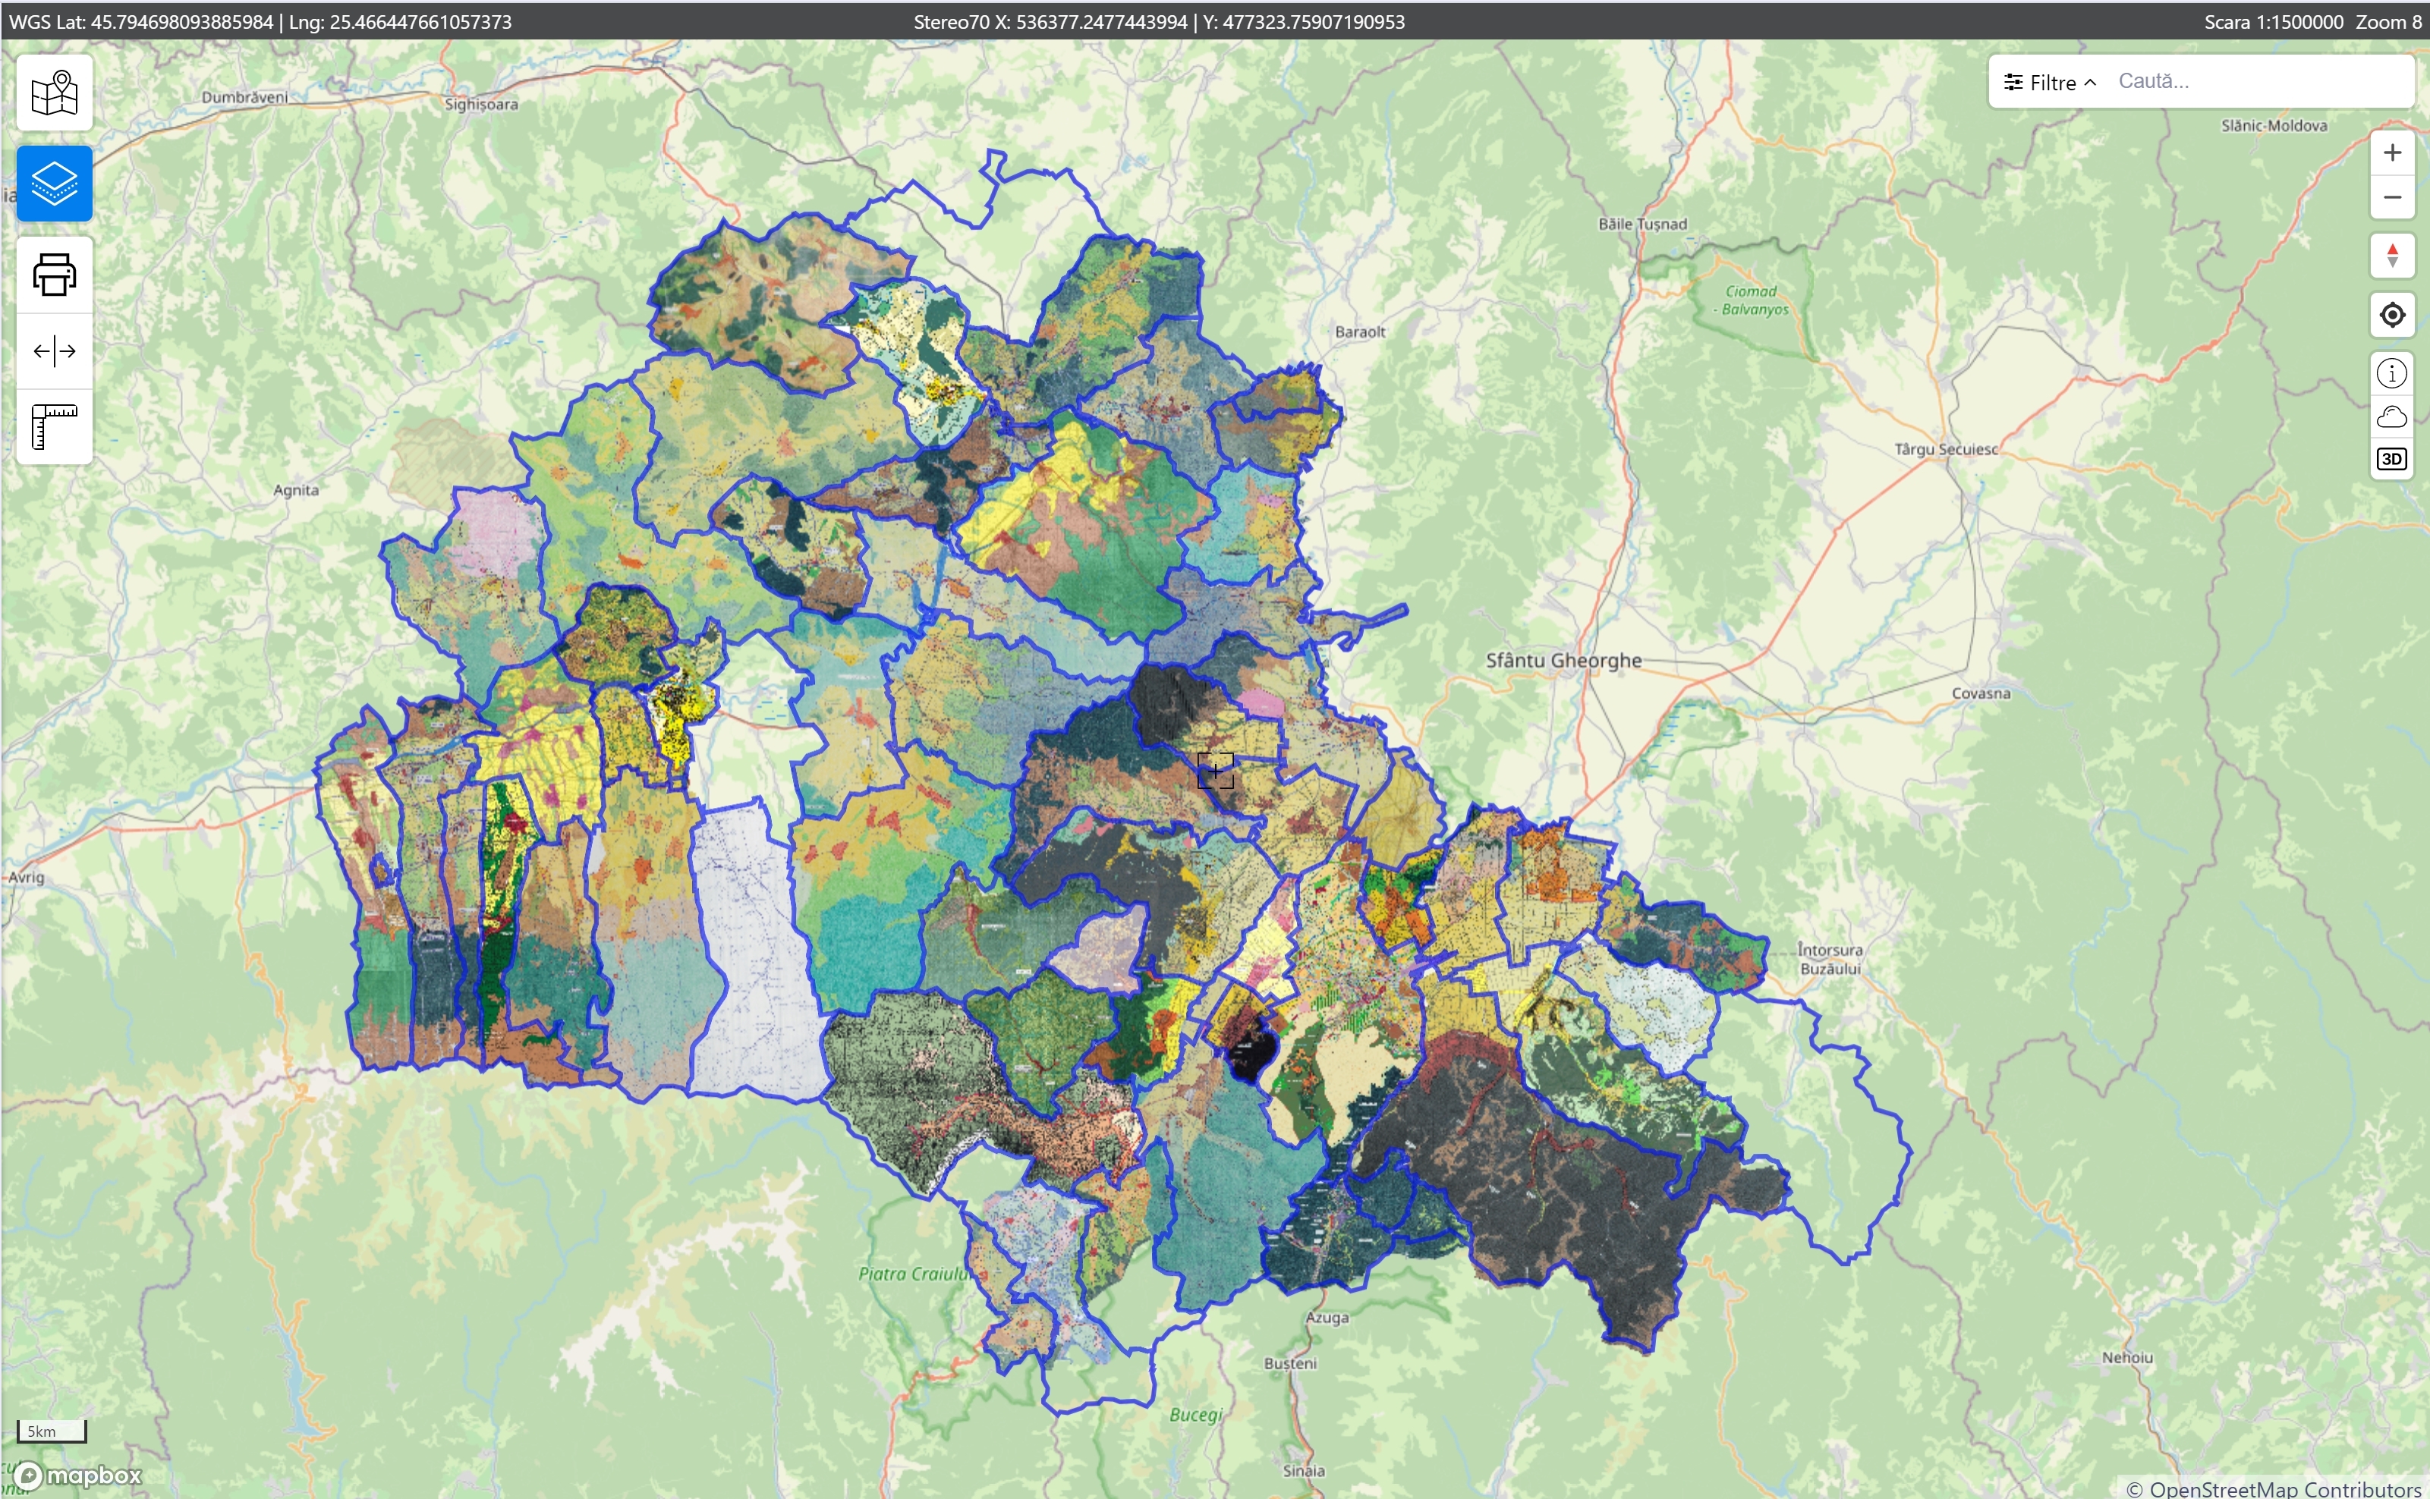Viewport: 2430px width, 1499px height.
Task: Toggle 3D view mode
Action: tap(2391, 459)
